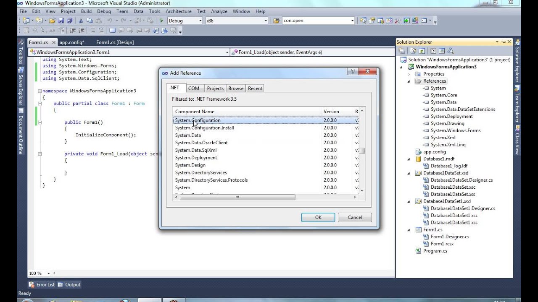538x302 pixels.
Task: Click View Code icon in Solution Explorer
Action: pyautogui.click(x=433, y=51)
